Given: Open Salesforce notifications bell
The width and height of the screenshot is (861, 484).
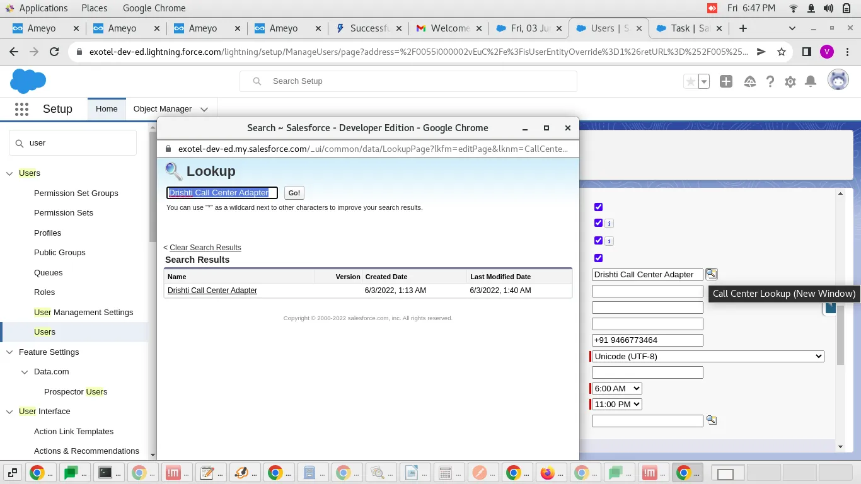Looking at the screenshot, I should (811, 81).
